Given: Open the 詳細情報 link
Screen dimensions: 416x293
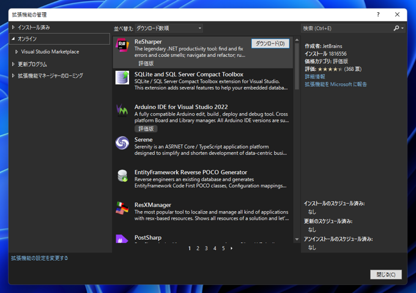Looking at the screenshot, I should tap(315, 76).
